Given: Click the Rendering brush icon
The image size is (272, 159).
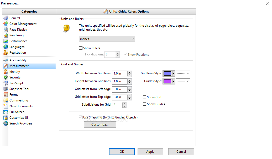Looking at the screenshot, I should point(6,35).
